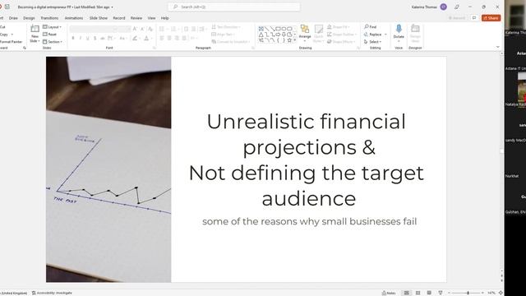
Task: Expand the shapes gallery with More arrow
Action: pos(295,40)
